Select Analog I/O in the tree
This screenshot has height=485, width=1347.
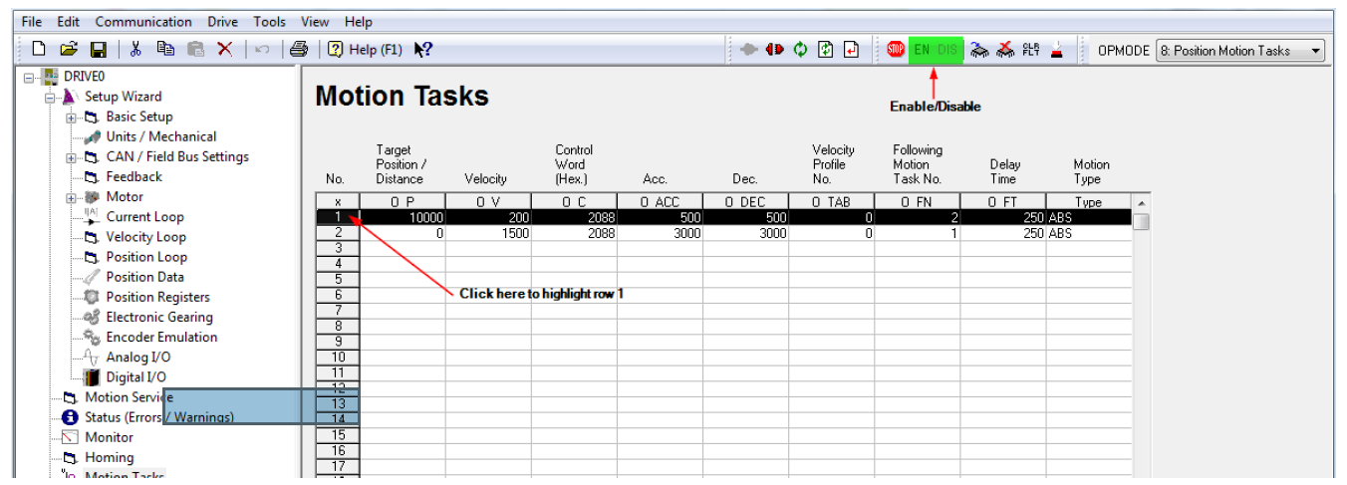pos(137,357)
